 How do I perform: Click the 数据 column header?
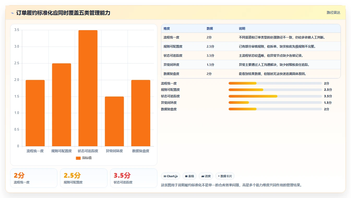pyautogui.click(x=210, y=29)
